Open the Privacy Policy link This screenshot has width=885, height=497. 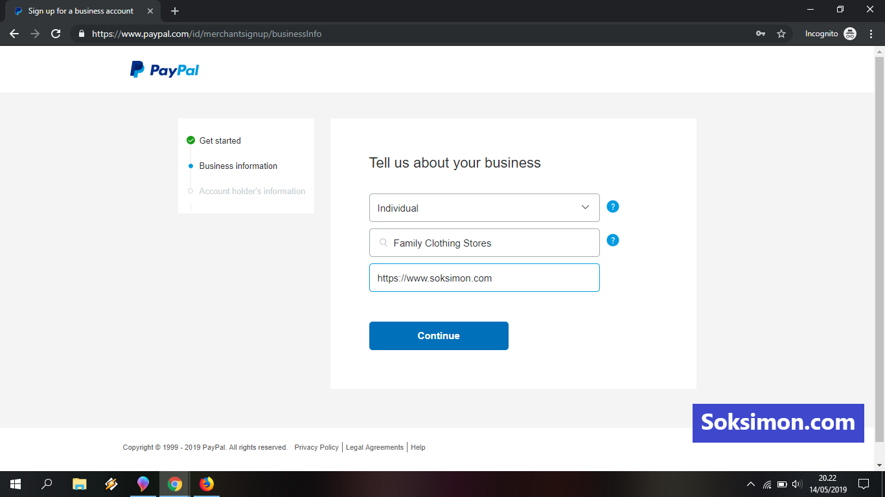[x=316, y=447]
